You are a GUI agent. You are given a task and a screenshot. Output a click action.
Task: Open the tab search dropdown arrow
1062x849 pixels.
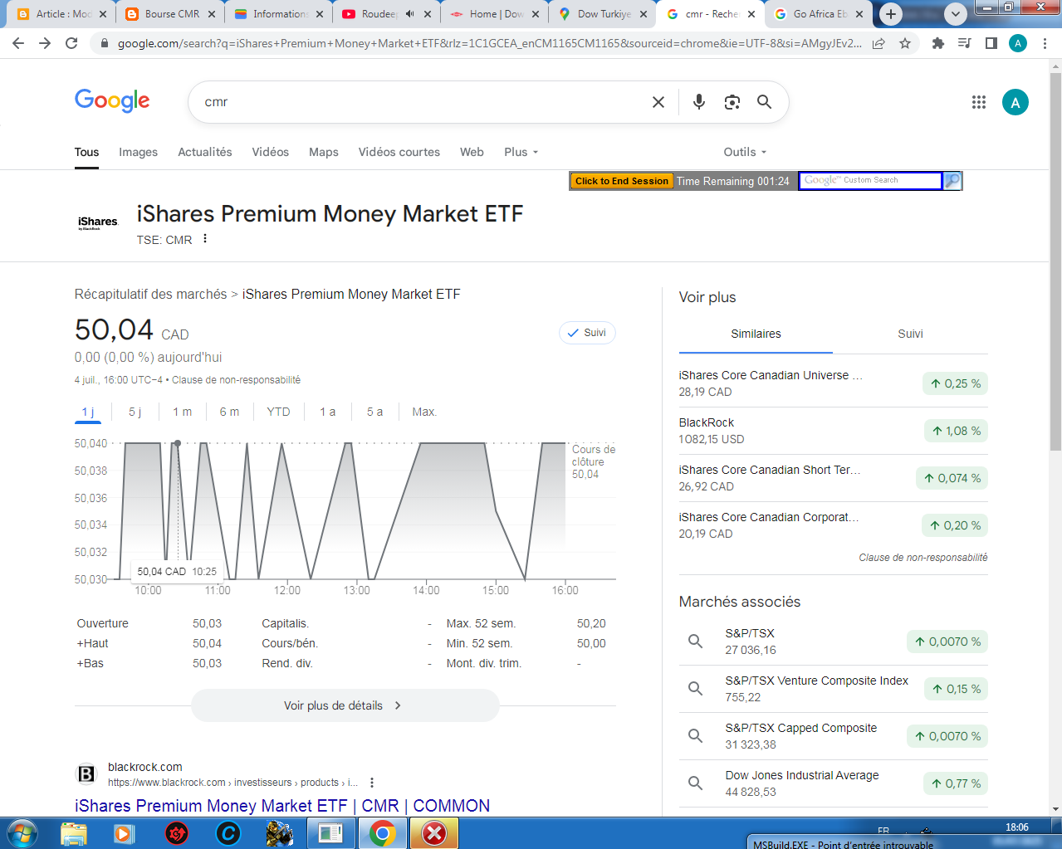pyautogui.click(x=956, y=14)
